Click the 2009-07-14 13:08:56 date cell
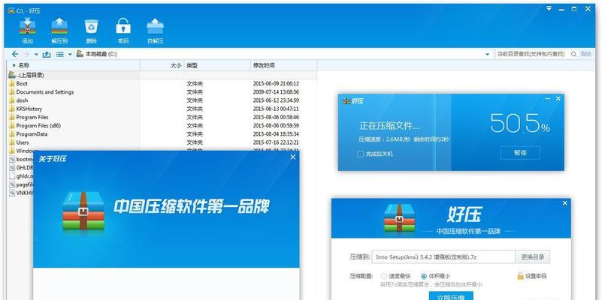Viewport: 602px width, 300px height. tap(276, 92)
